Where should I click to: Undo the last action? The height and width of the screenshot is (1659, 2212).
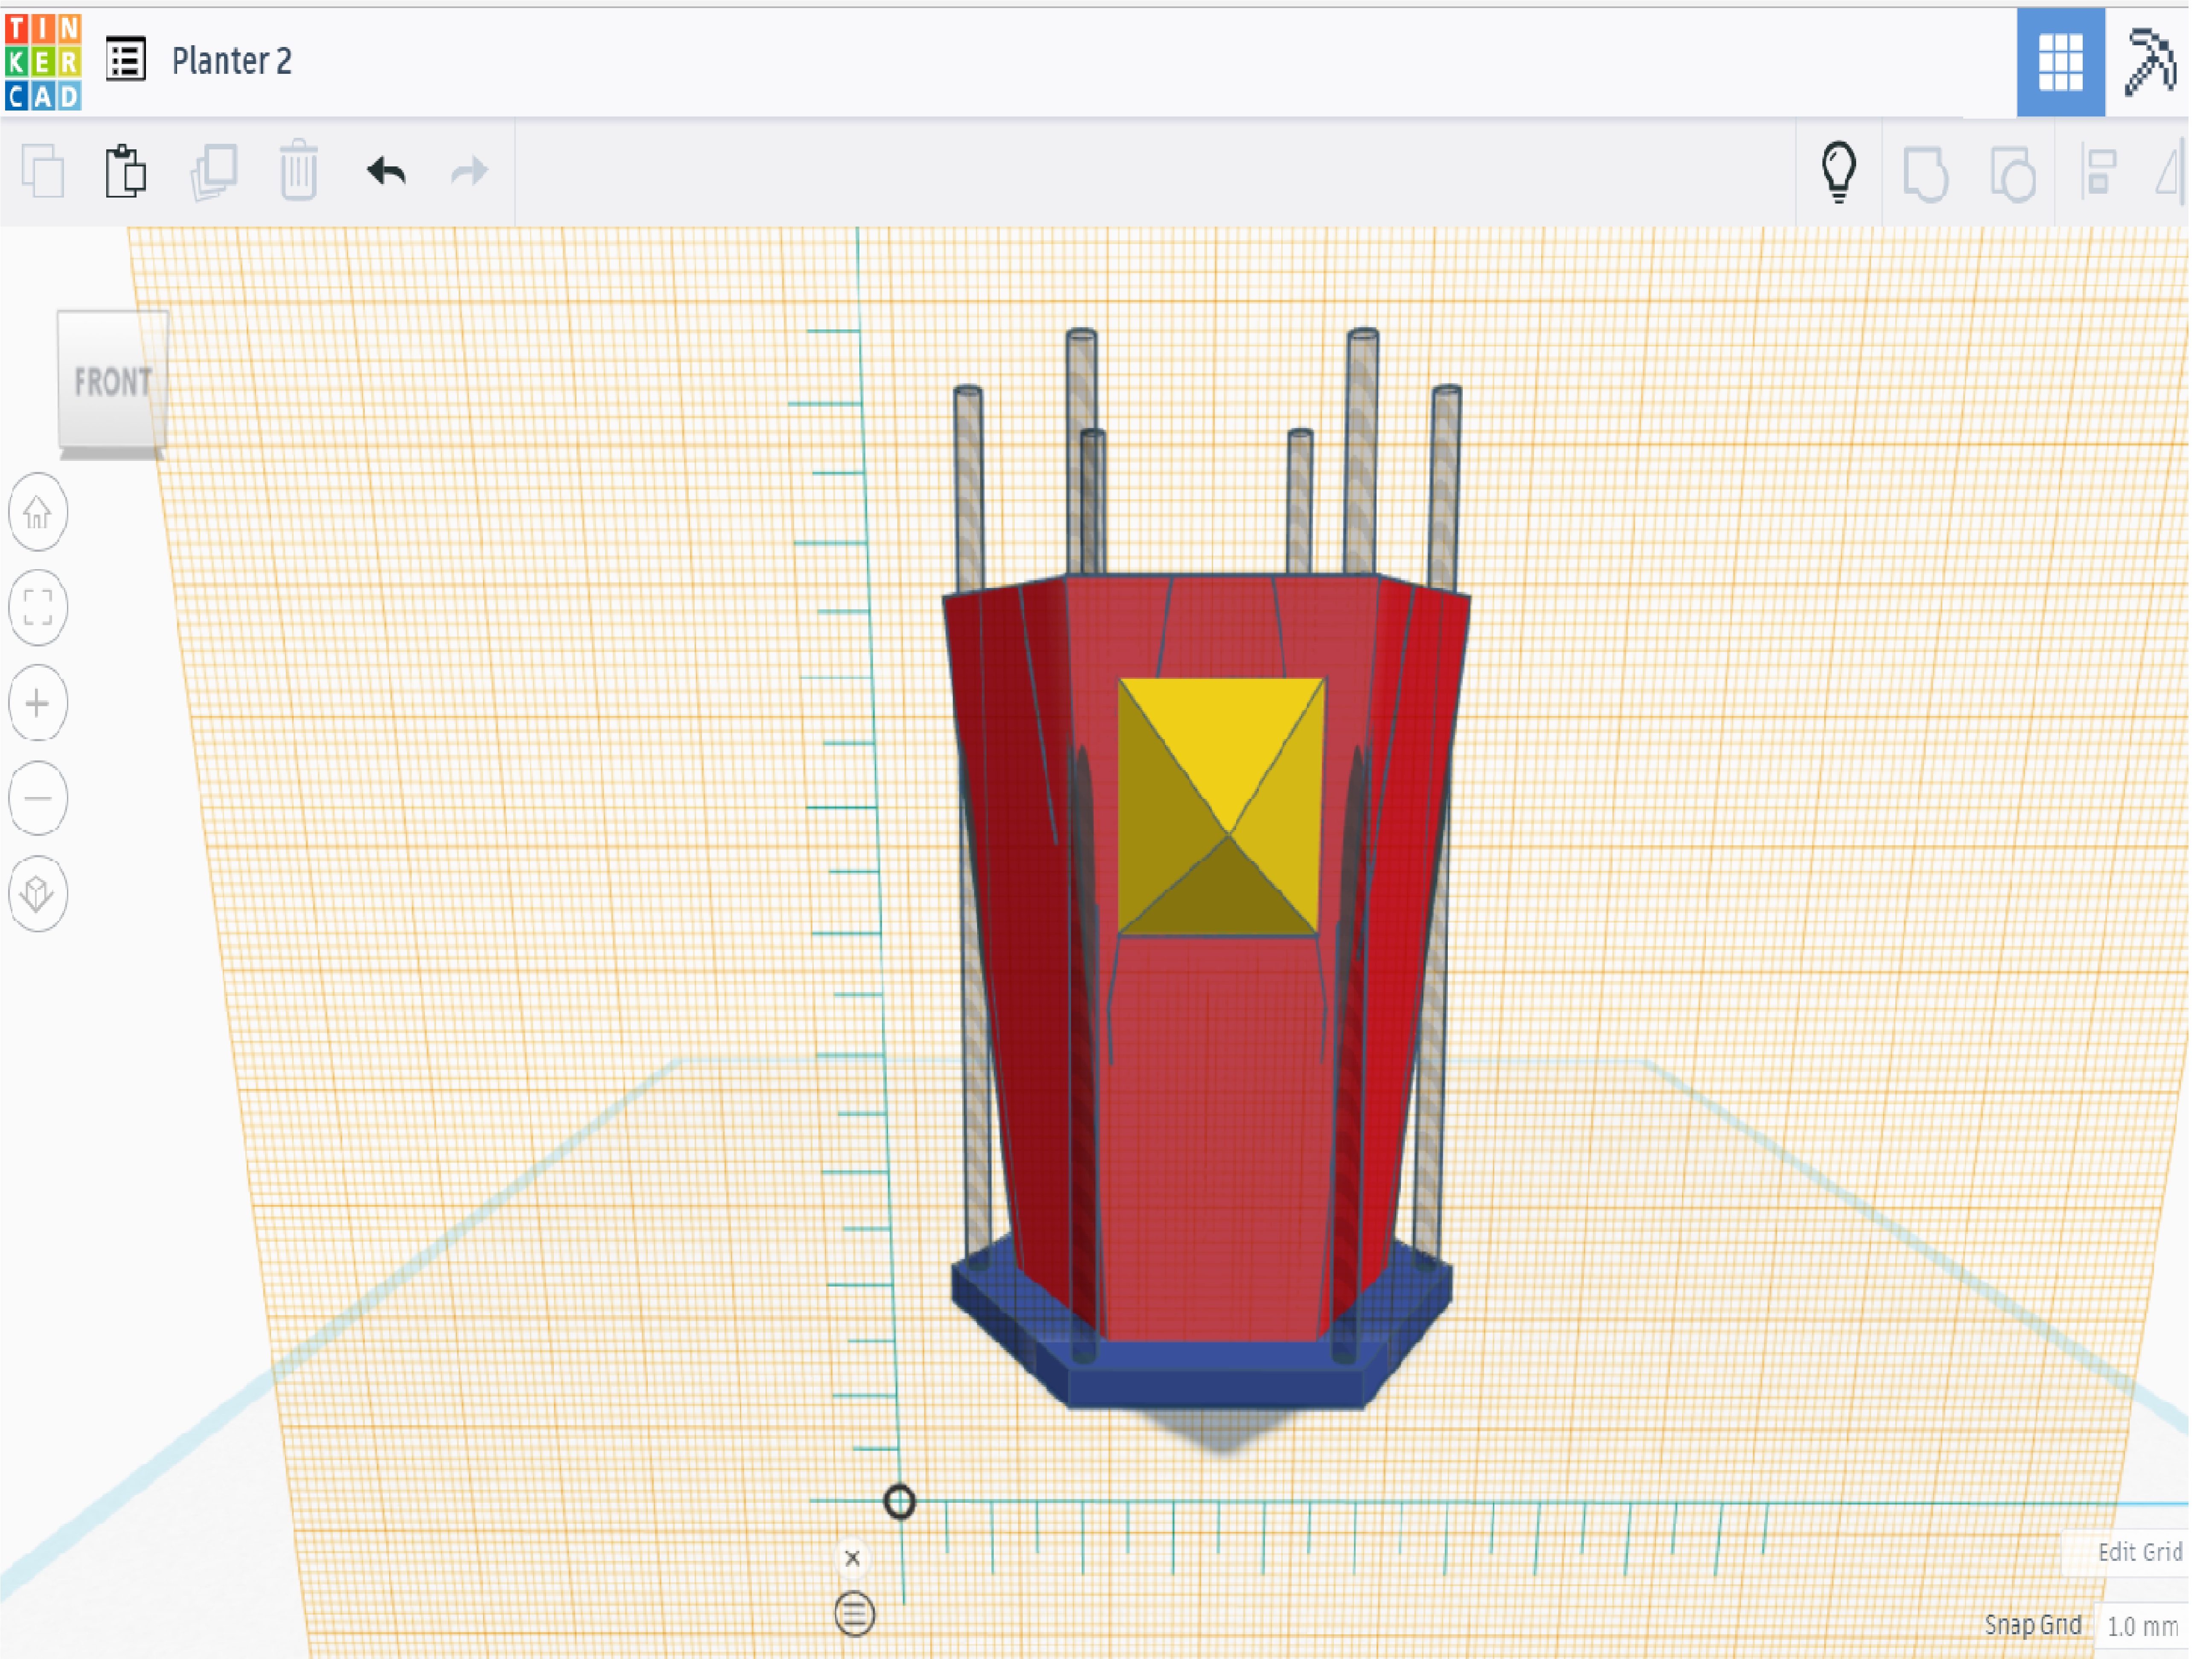click(386, 172)
